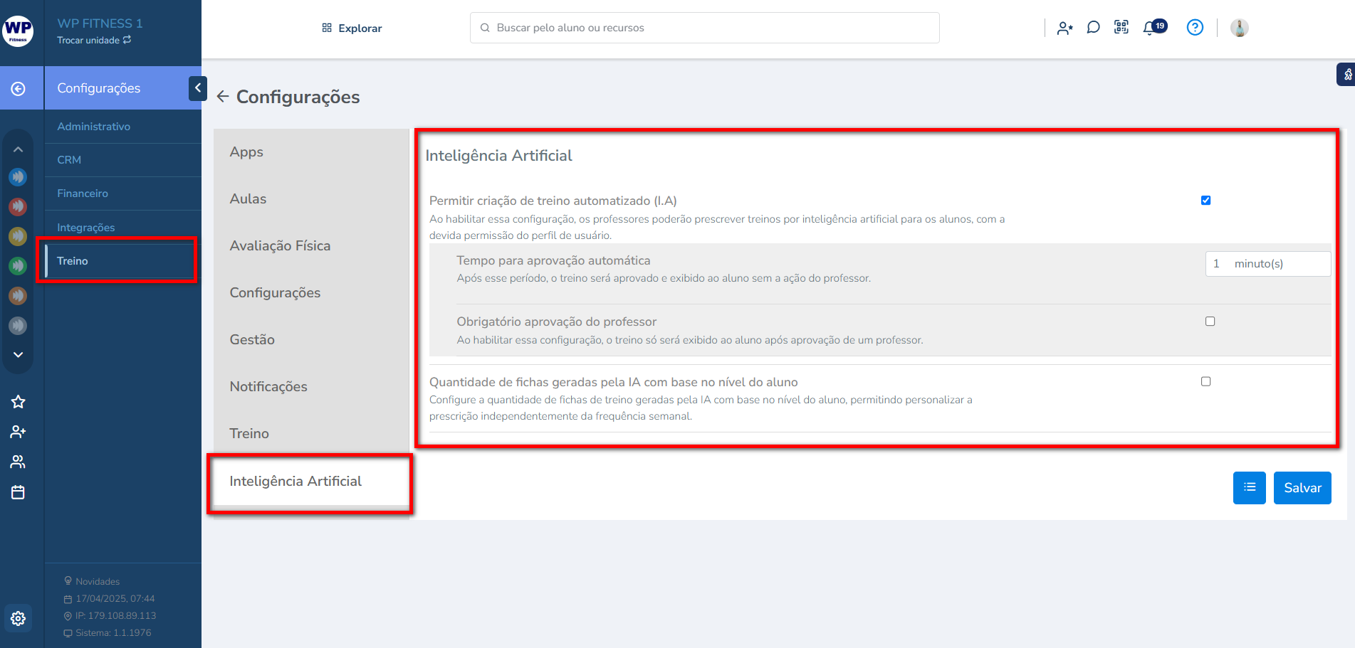This screenshot has height=648, width=1355.
Task: Collapse the Configurações side panel chevron
Action: (x=197, y=88)
